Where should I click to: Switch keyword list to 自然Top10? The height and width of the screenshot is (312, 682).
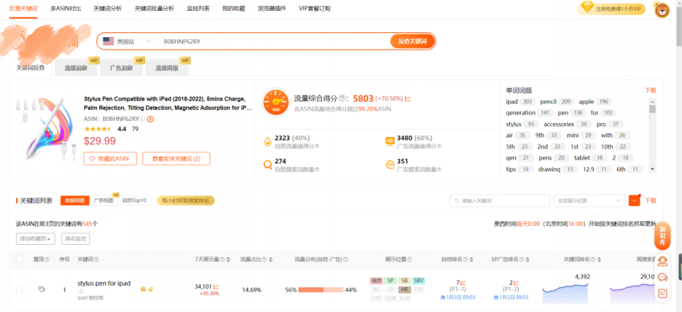134,200
